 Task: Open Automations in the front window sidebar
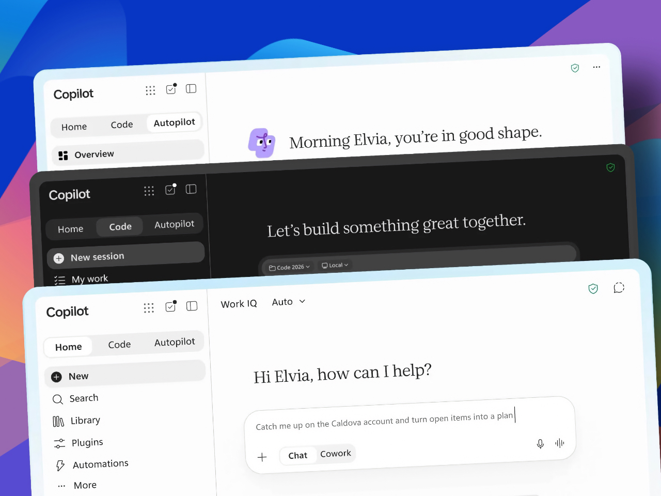click(92, 464)
